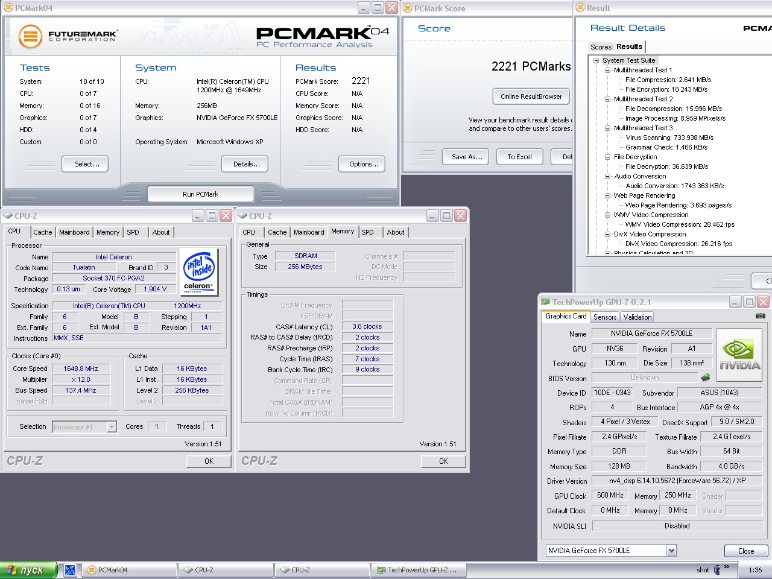
Task: Open the Windows Start (пуск) menu
Action: click(x=28, y=570)
